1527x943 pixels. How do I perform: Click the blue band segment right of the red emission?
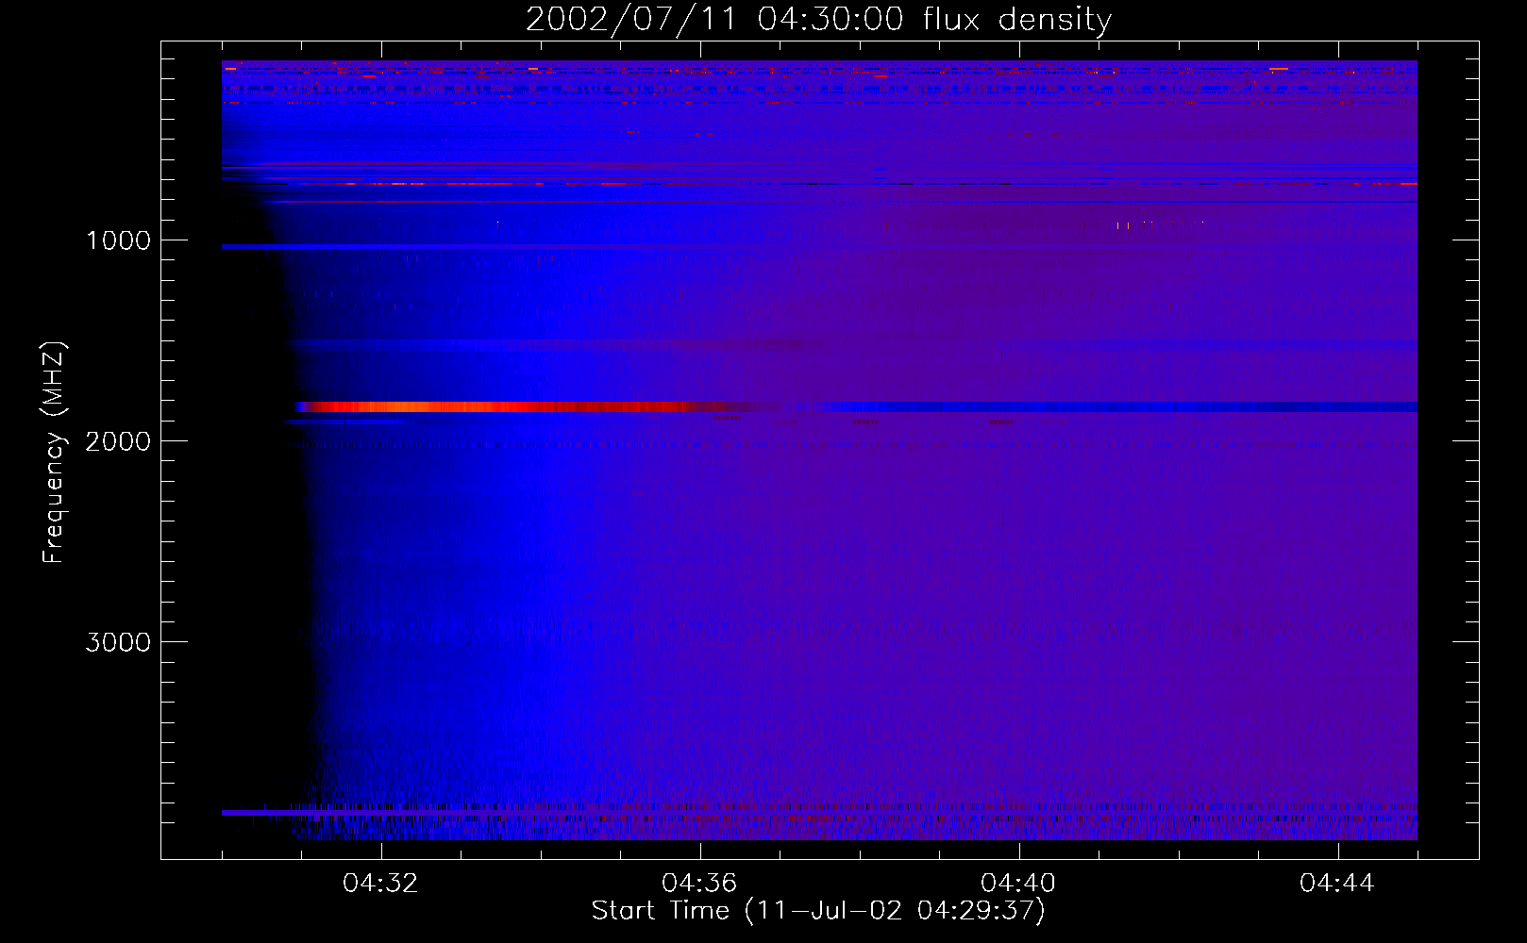pyautogui.click(x=1118, y=407)
